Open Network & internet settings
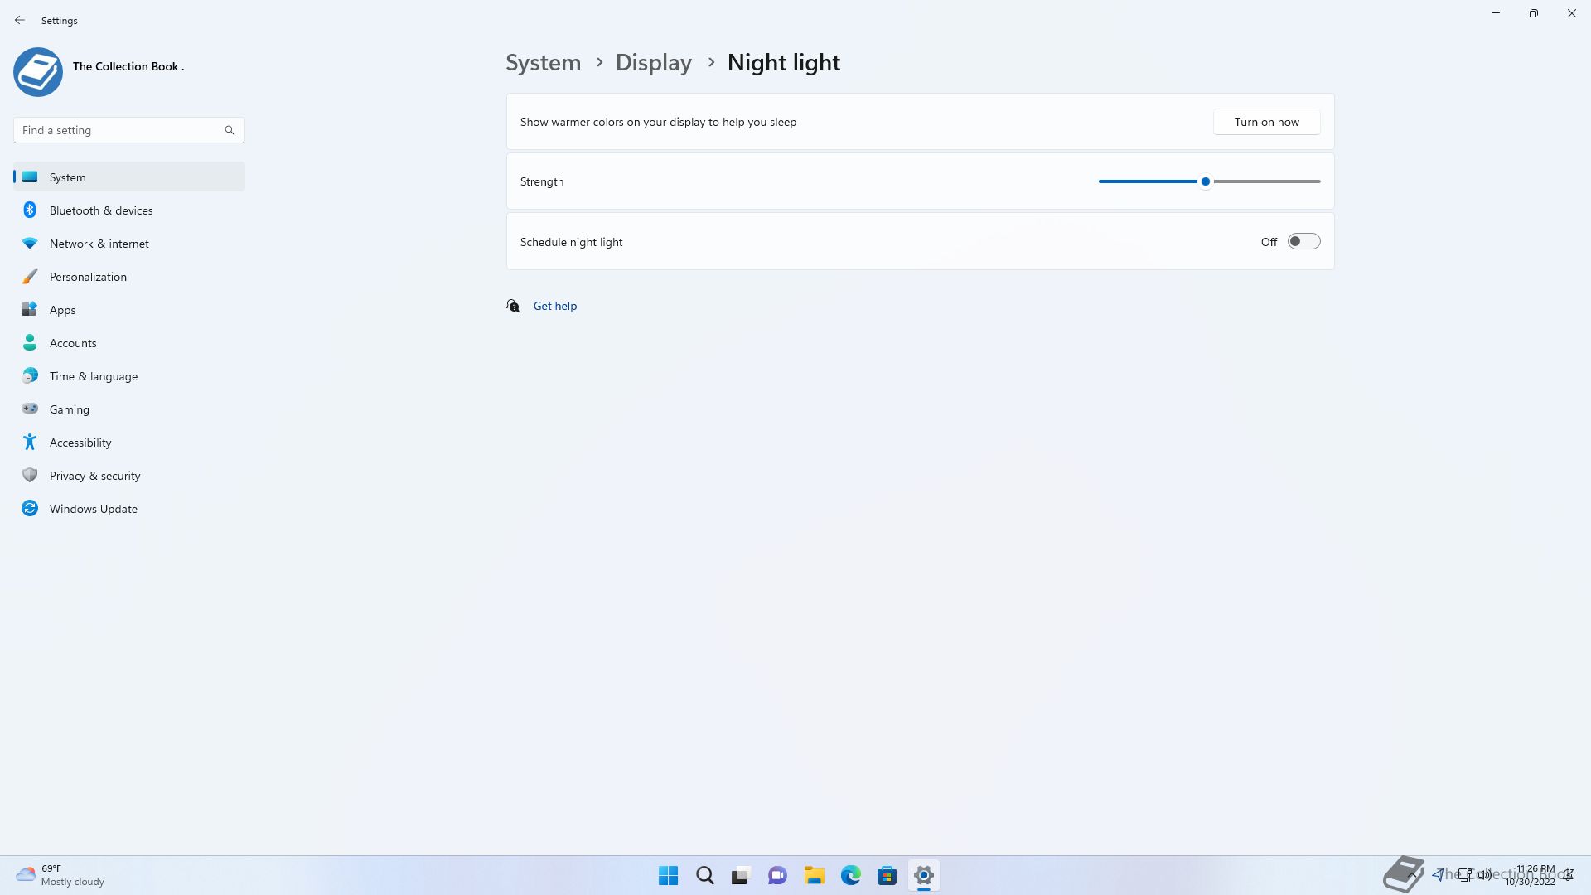The image size is (1591, 895). click(x=129, y=243)
